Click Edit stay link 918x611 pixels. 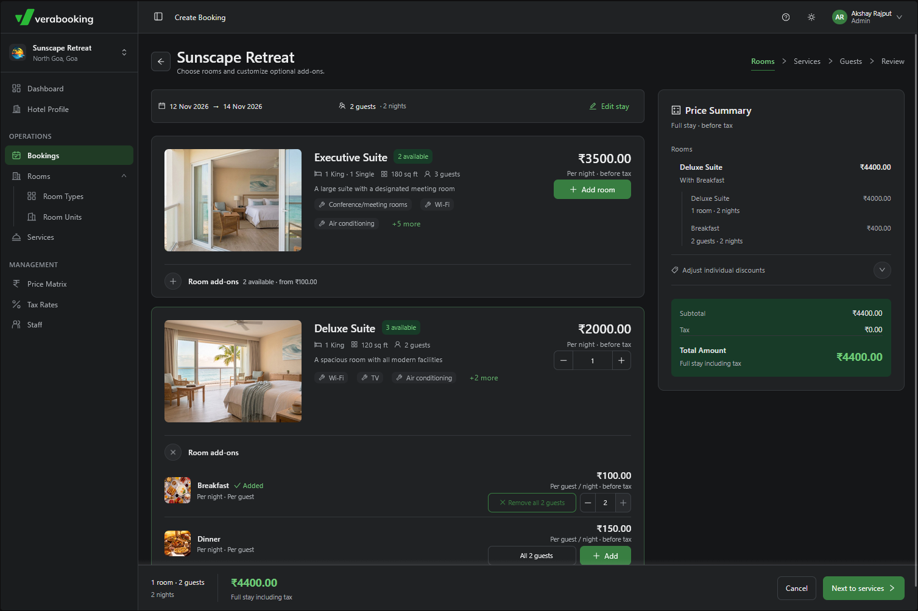(x=609, y=106)
